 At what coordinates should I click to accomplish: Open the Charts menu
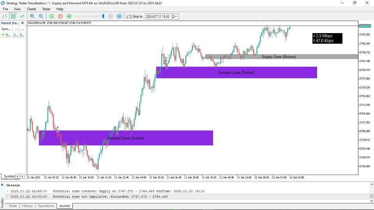[31, 9]
